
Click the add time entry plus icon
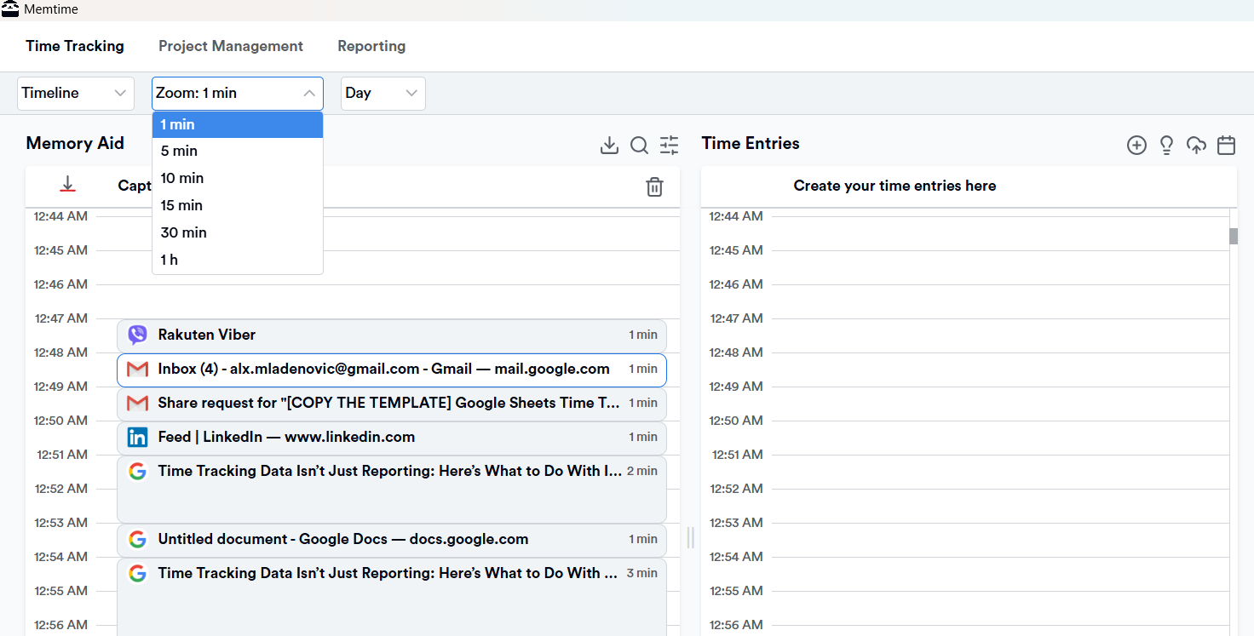click(1136, 146)
